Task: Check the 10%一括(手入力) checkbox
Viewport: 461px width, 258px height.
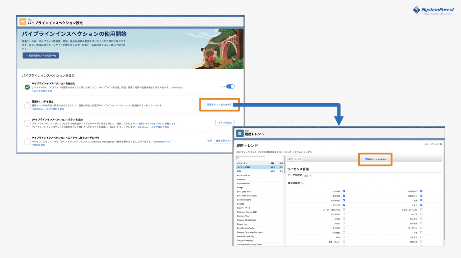Action: tap(344, 209)
